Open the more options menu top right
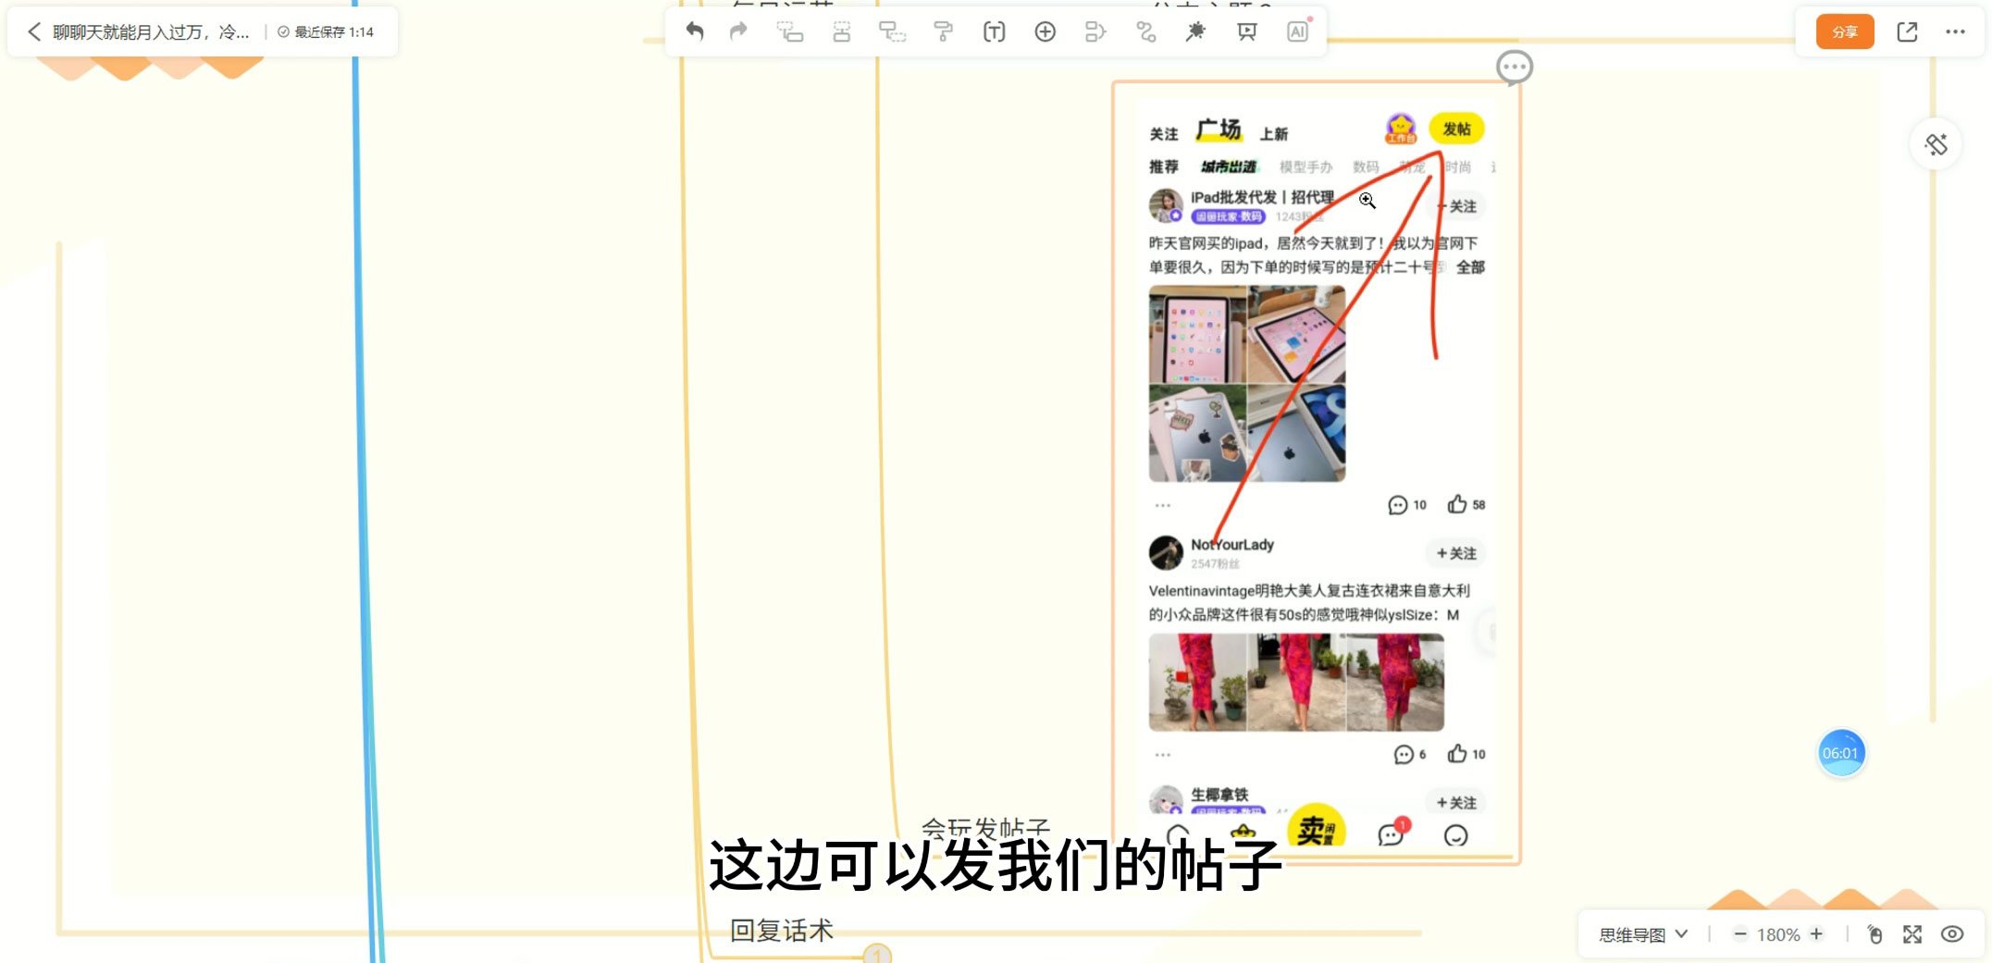The image size is (1992, 963). coord(1955,31)
